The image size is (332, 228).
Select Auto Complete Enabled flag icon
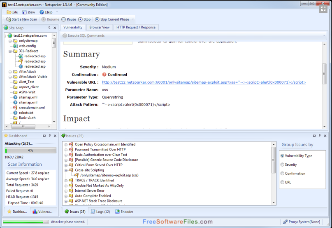point(71,196)
